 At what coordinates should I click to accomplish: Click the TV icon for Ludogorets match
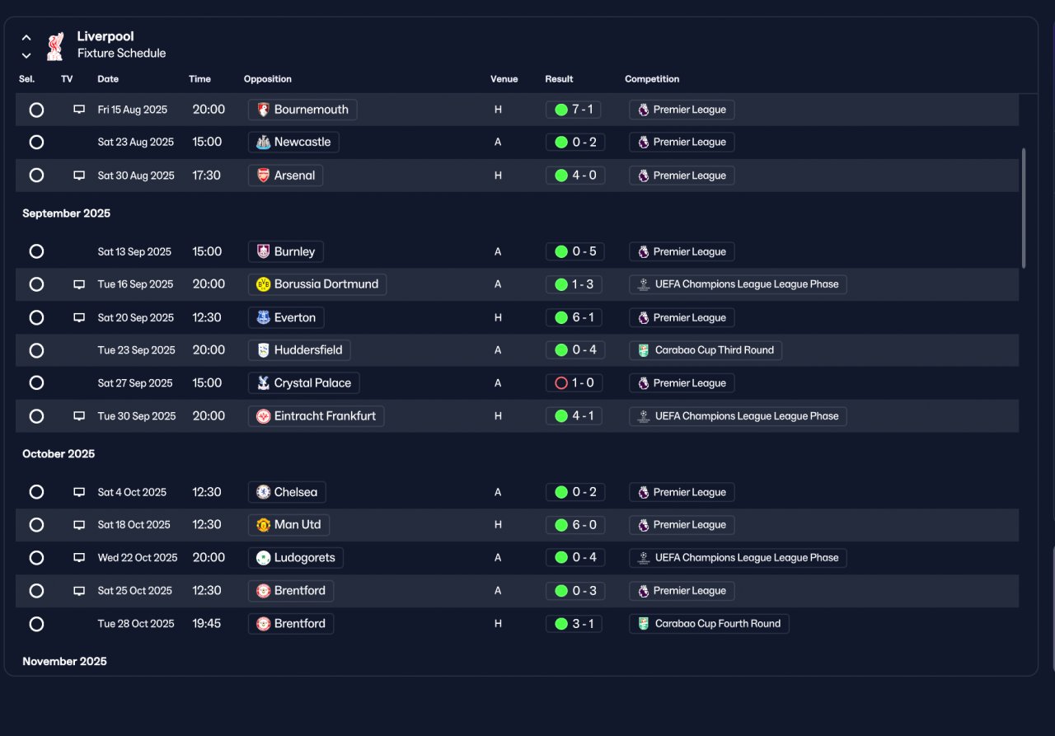pos(79,558)
